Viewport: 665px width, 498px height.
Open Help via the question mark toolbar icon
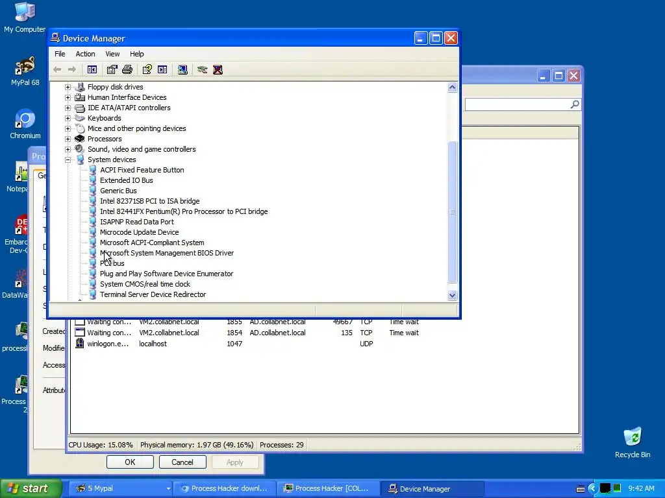[147, 69]
